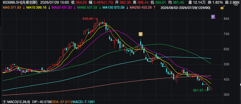The width and height of the screenshot is (241, 104).
Task: Click the 635 price axis label
Action: point(227,49)
